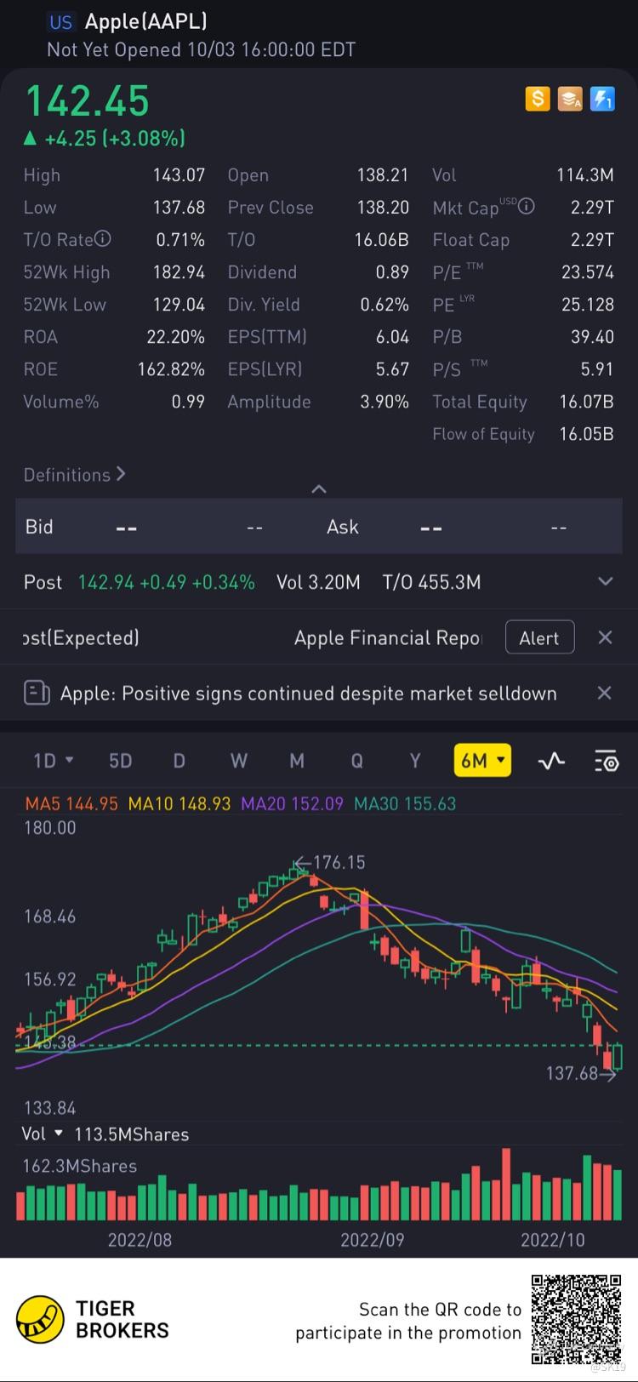Switch chart to 5D tab

121,760
